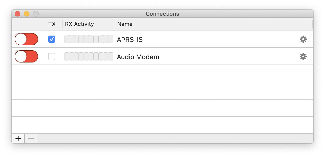325x157 pixels.
Task: Open settings gear for APRS-IS connection
Action: (x=303, y=39)
